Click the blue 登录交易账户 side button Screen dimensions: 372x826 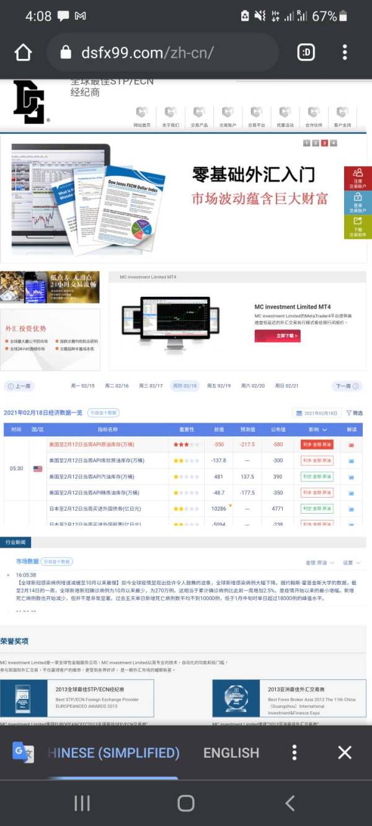[358, 203]
